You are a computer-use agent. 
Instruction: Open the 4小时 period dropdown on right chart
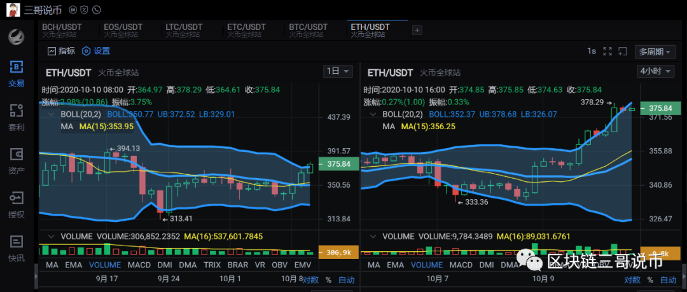click(x=656, y=71)
